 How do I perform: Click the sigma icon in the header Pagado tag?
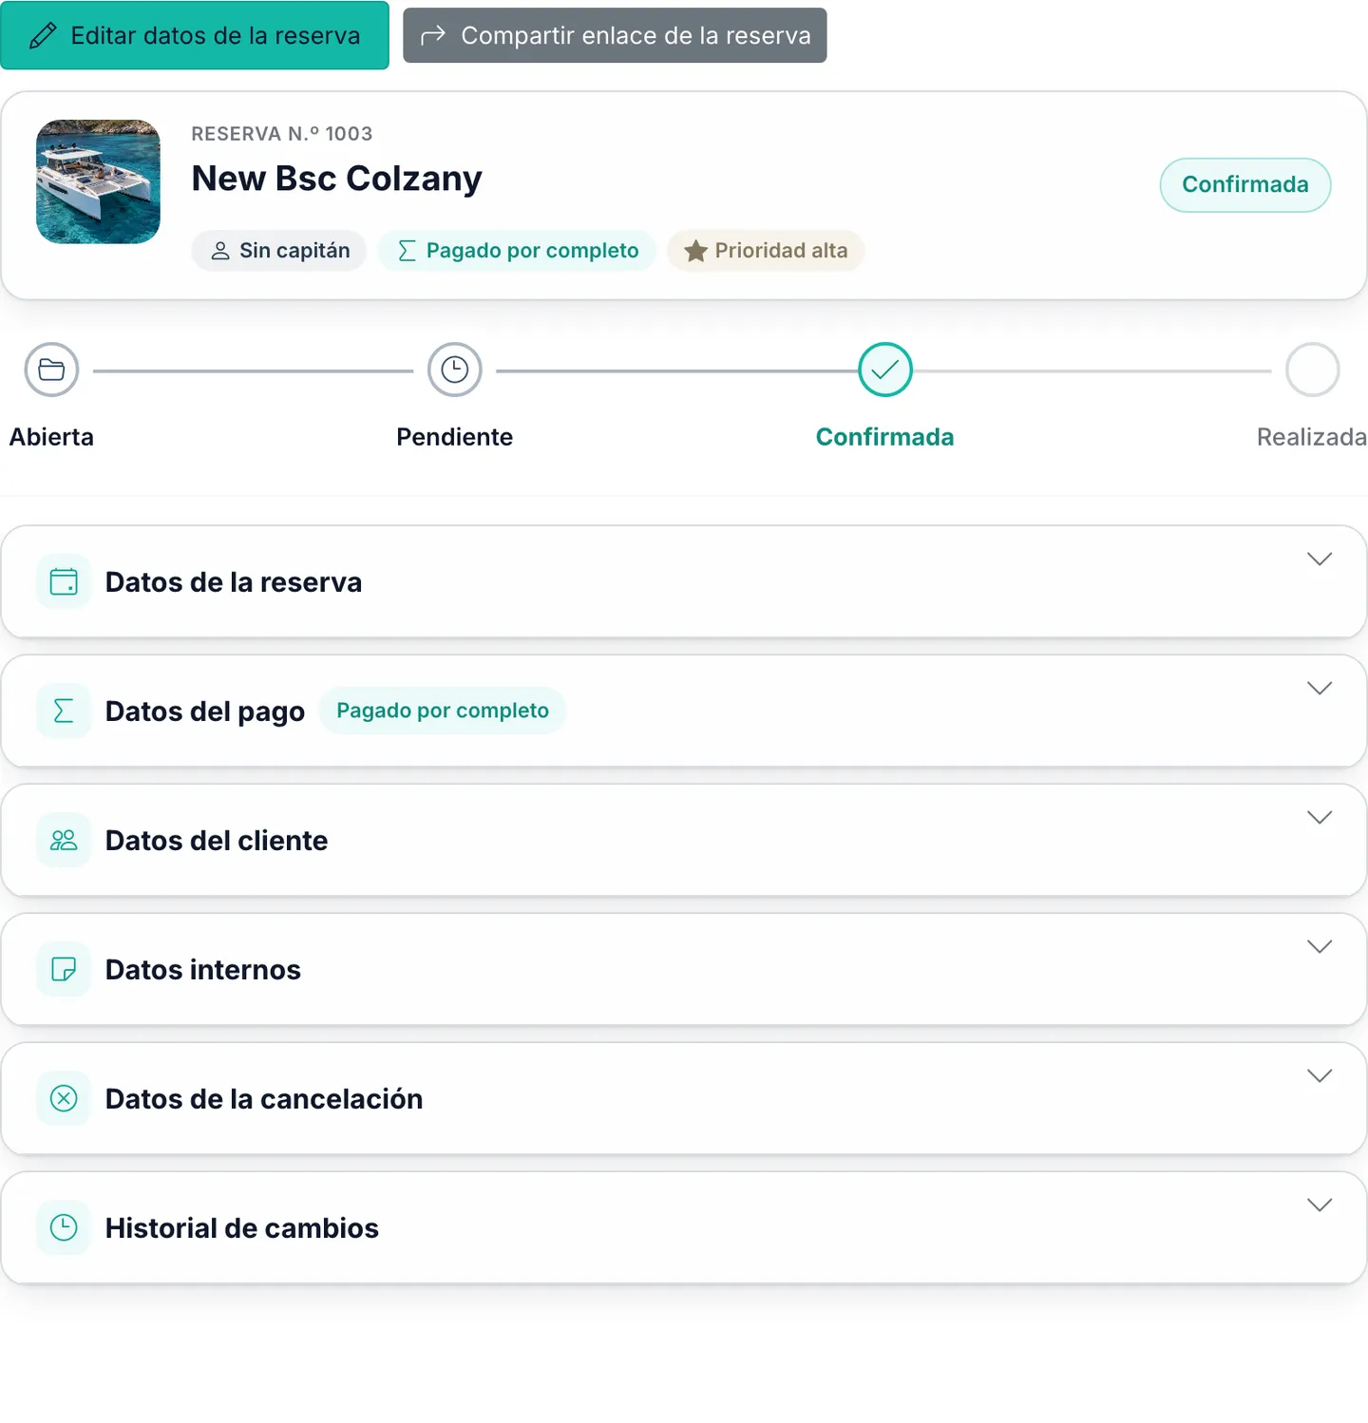click(x=407, y=251)
